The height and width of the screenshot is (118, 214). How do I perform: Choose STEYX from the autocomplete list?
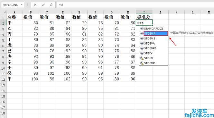(154, 53)
